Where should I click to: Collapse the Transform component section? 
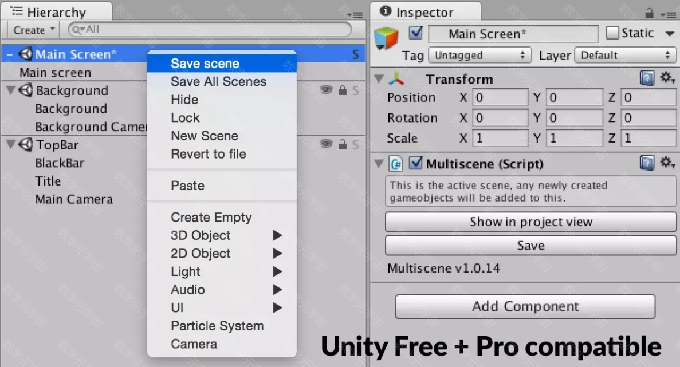pos(379,79)
